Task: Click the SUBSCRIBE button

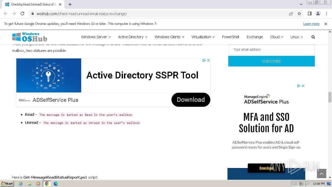Action: 272,61
